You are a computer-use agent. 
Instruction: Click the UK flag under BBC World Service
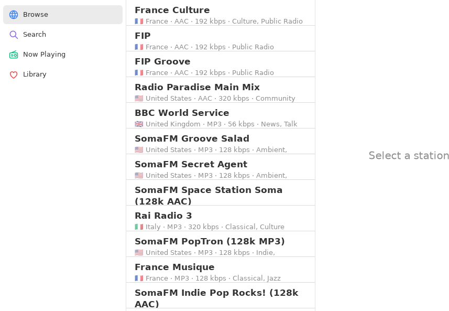[139, 124]
